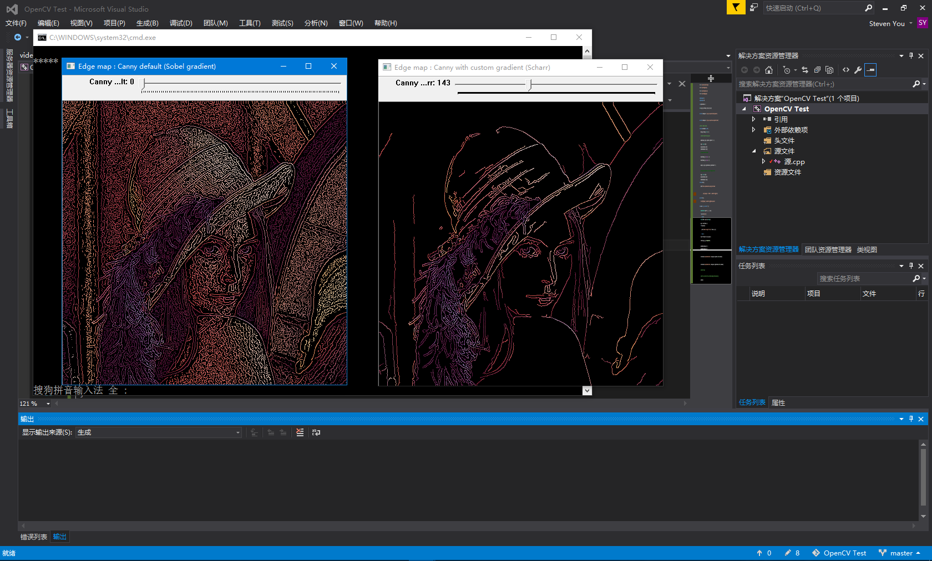932x561 pixels.
Task: Open the 视图(V) menu
Action: 82,23
